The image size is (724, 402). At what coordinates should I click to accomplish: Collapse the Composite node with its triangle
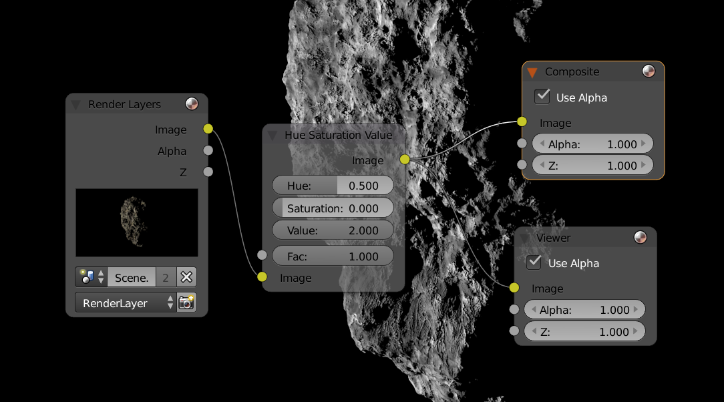click(532, 71)
